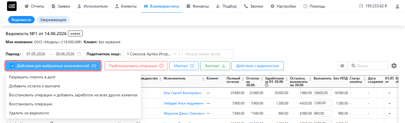Click the Клиент column header
The width and height of the screenshot is (405, 123).
point(212,78)
